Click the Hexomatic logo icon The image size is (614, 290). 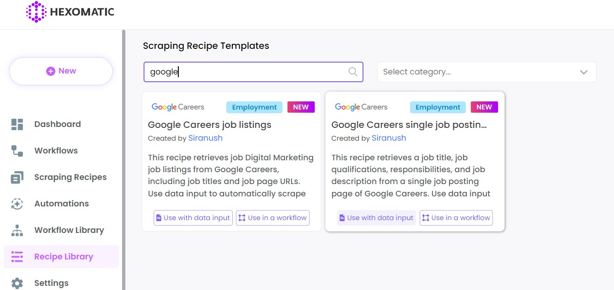click(36, 12)
